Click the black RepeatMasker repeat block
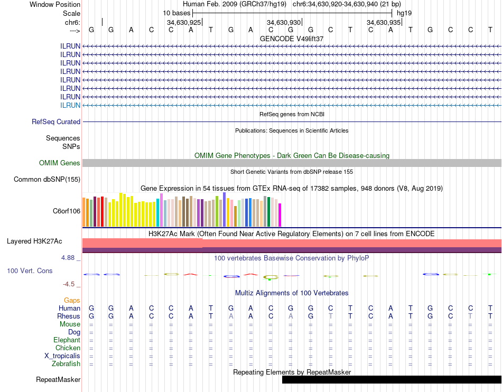 [392, 379]
